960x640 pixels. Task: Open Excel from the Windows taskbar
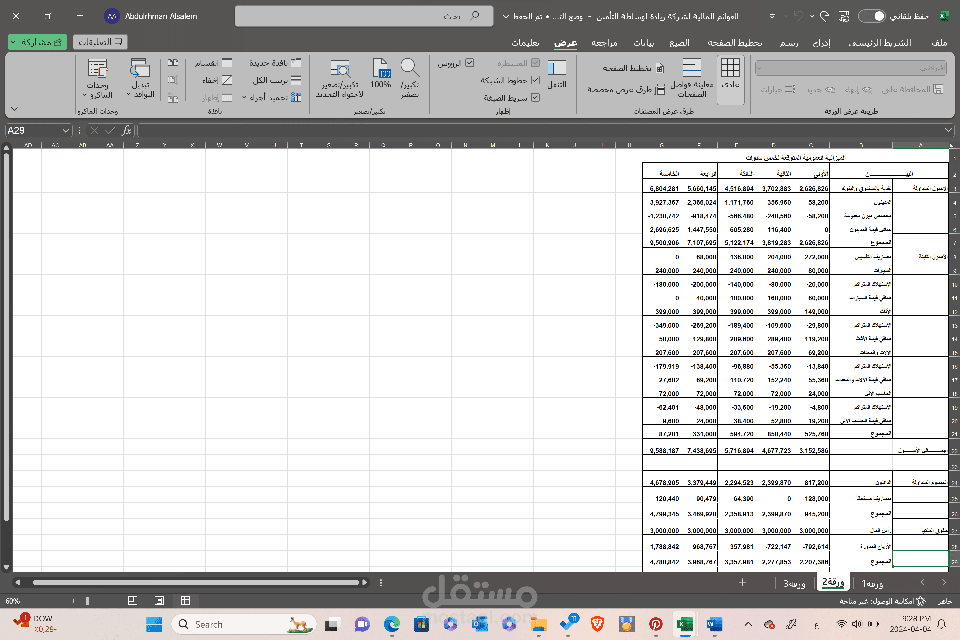684,624
